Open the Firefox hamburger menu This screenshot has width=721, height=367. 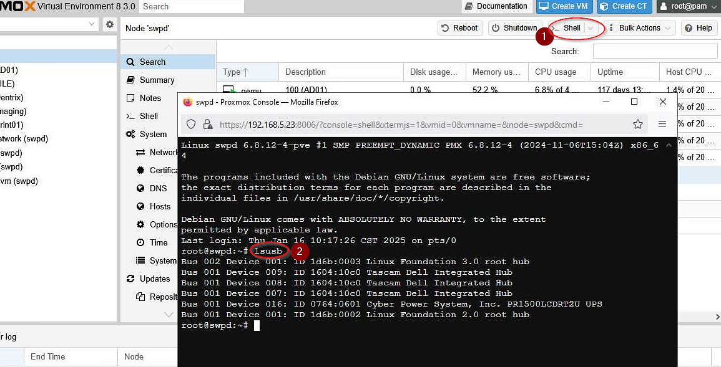(662, 124)
